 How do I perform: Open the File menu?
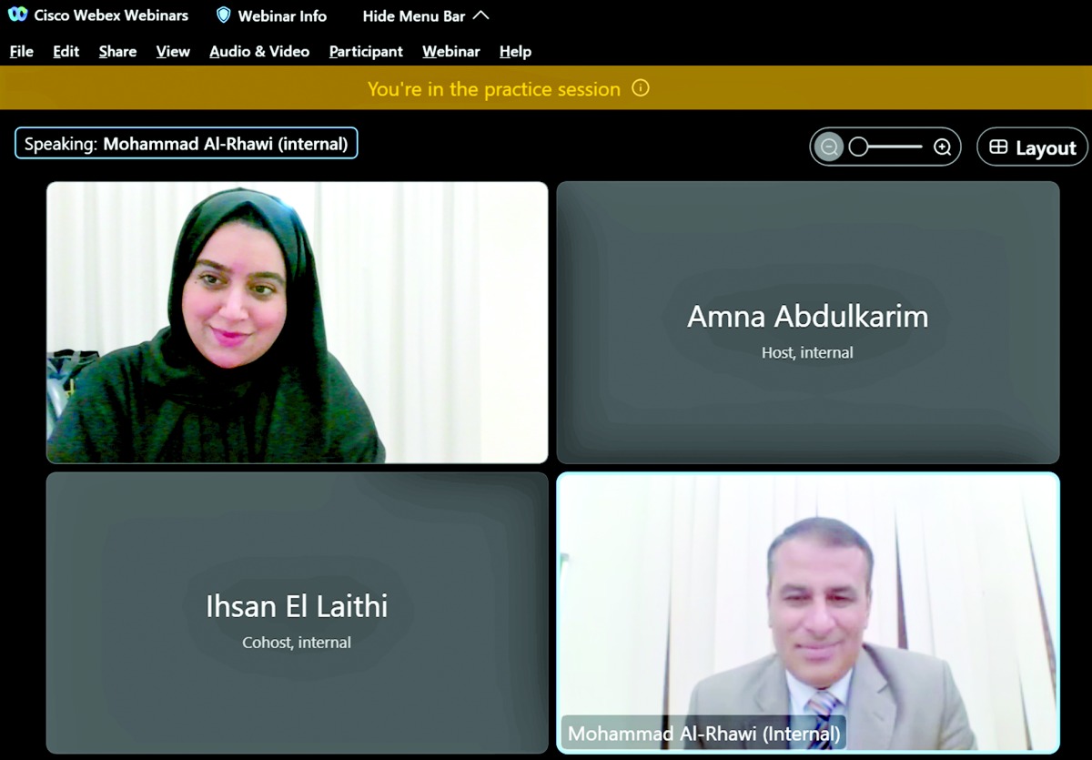point(21,52)
